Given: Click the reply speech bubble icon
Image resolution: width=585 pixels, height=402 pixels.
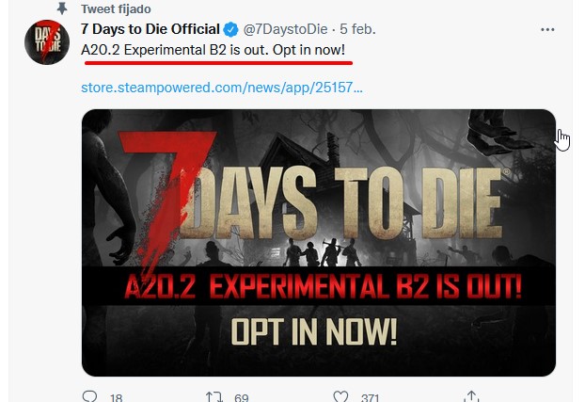Looking at the screenshot, I should point(90,397).
